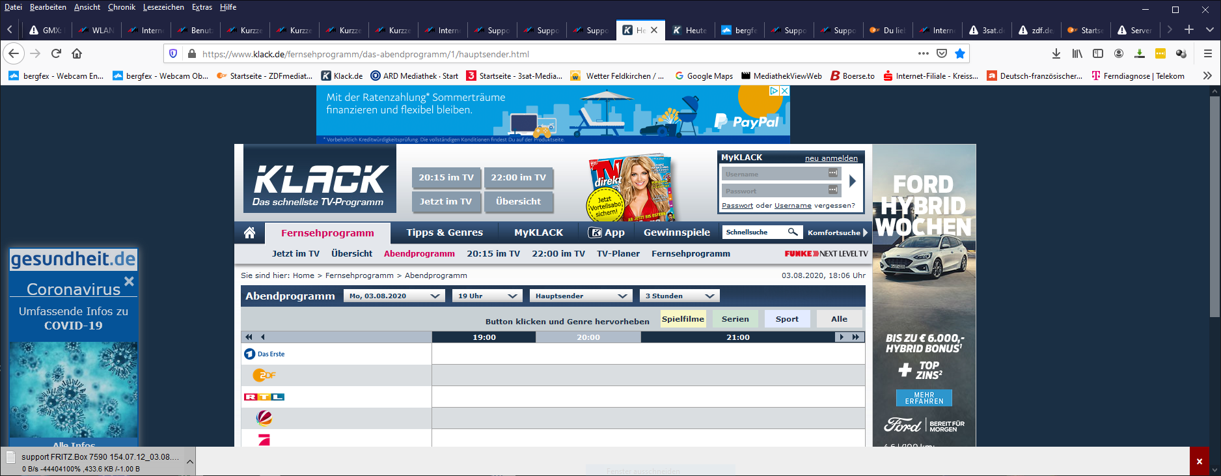The height and width of the screenshot is (476, 1221).
Task: Toggle the blue bookmark star
Action: tap(959, 53)
